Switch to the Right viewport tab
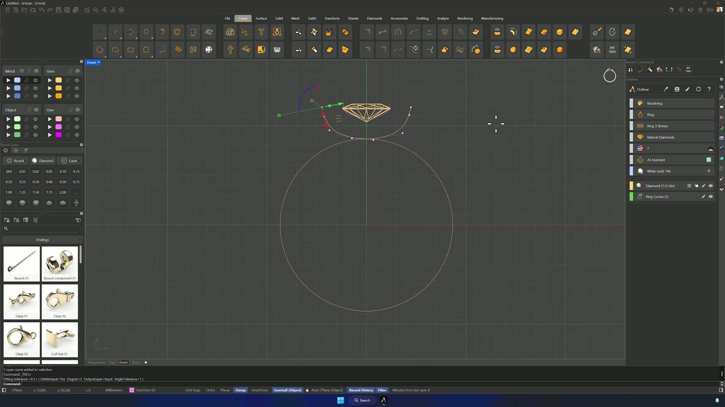 click(136, 362)
